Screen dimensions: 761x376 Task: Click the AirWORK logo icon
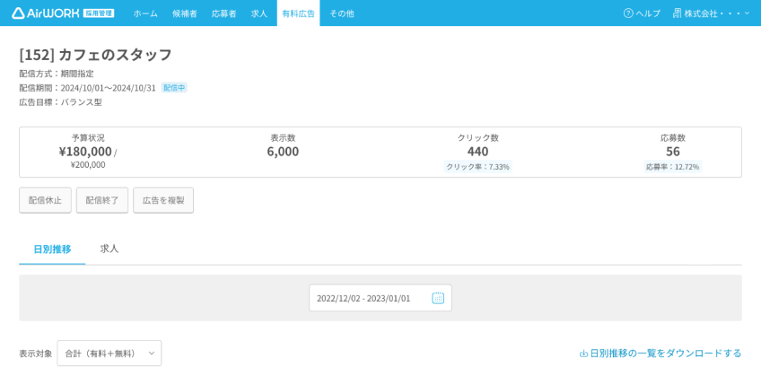click(x=19, y=13)
